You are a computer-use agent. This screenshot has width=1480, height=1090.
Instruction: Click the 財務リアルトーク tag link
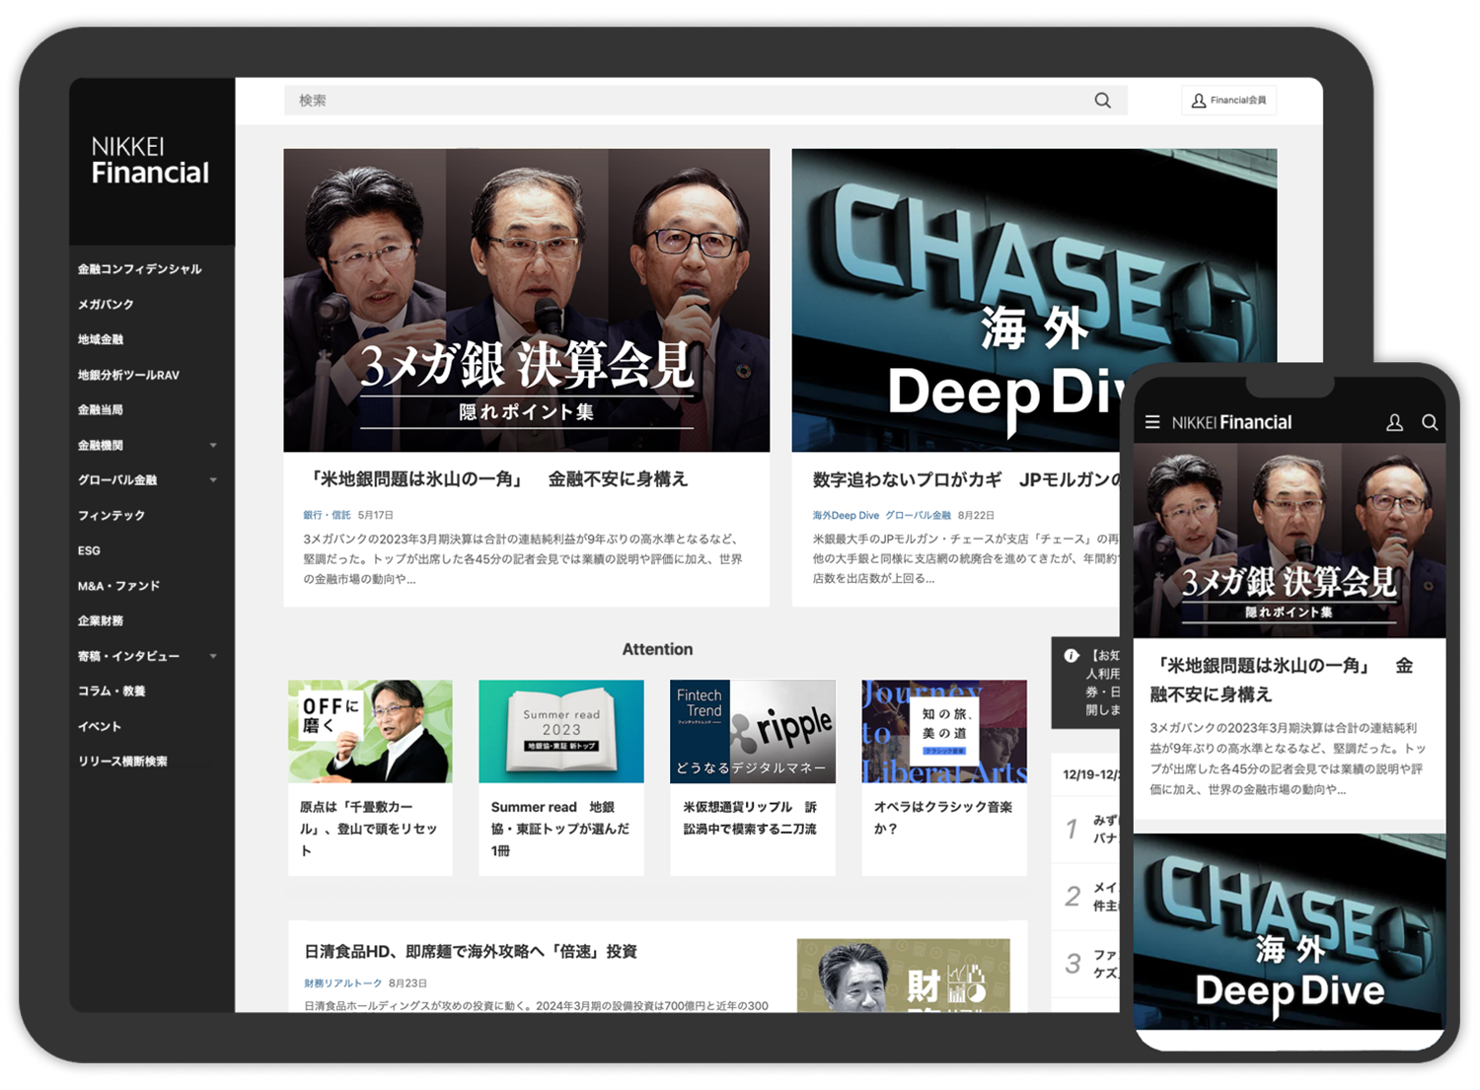click(x=342, y=983)
